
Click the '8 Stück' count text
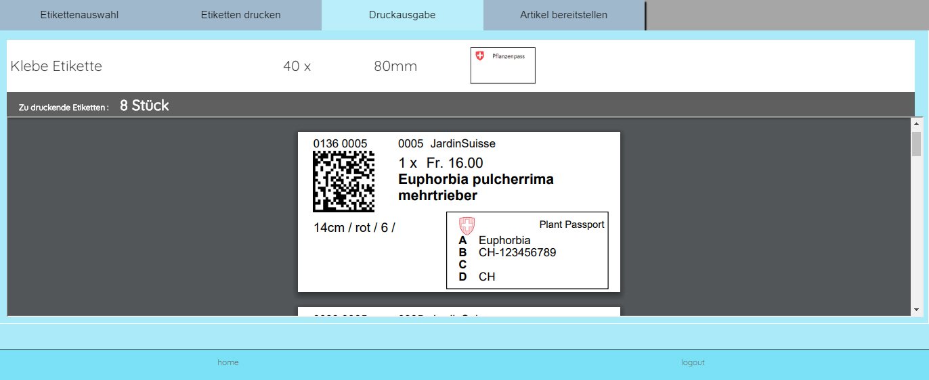pos(144,105)
